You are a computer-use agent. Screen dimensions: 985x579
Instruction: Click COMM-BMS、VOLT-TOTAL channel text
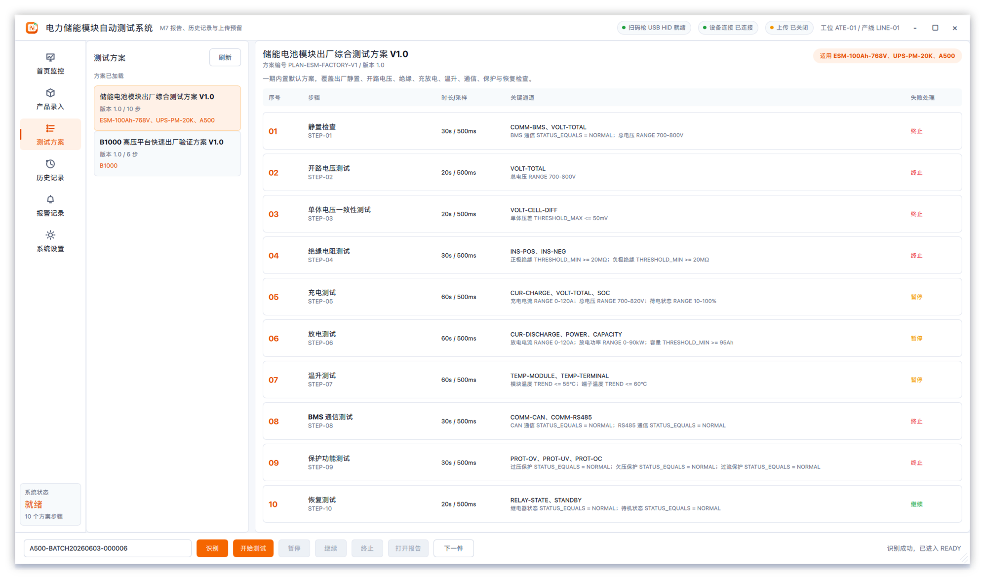coord(548,127)
